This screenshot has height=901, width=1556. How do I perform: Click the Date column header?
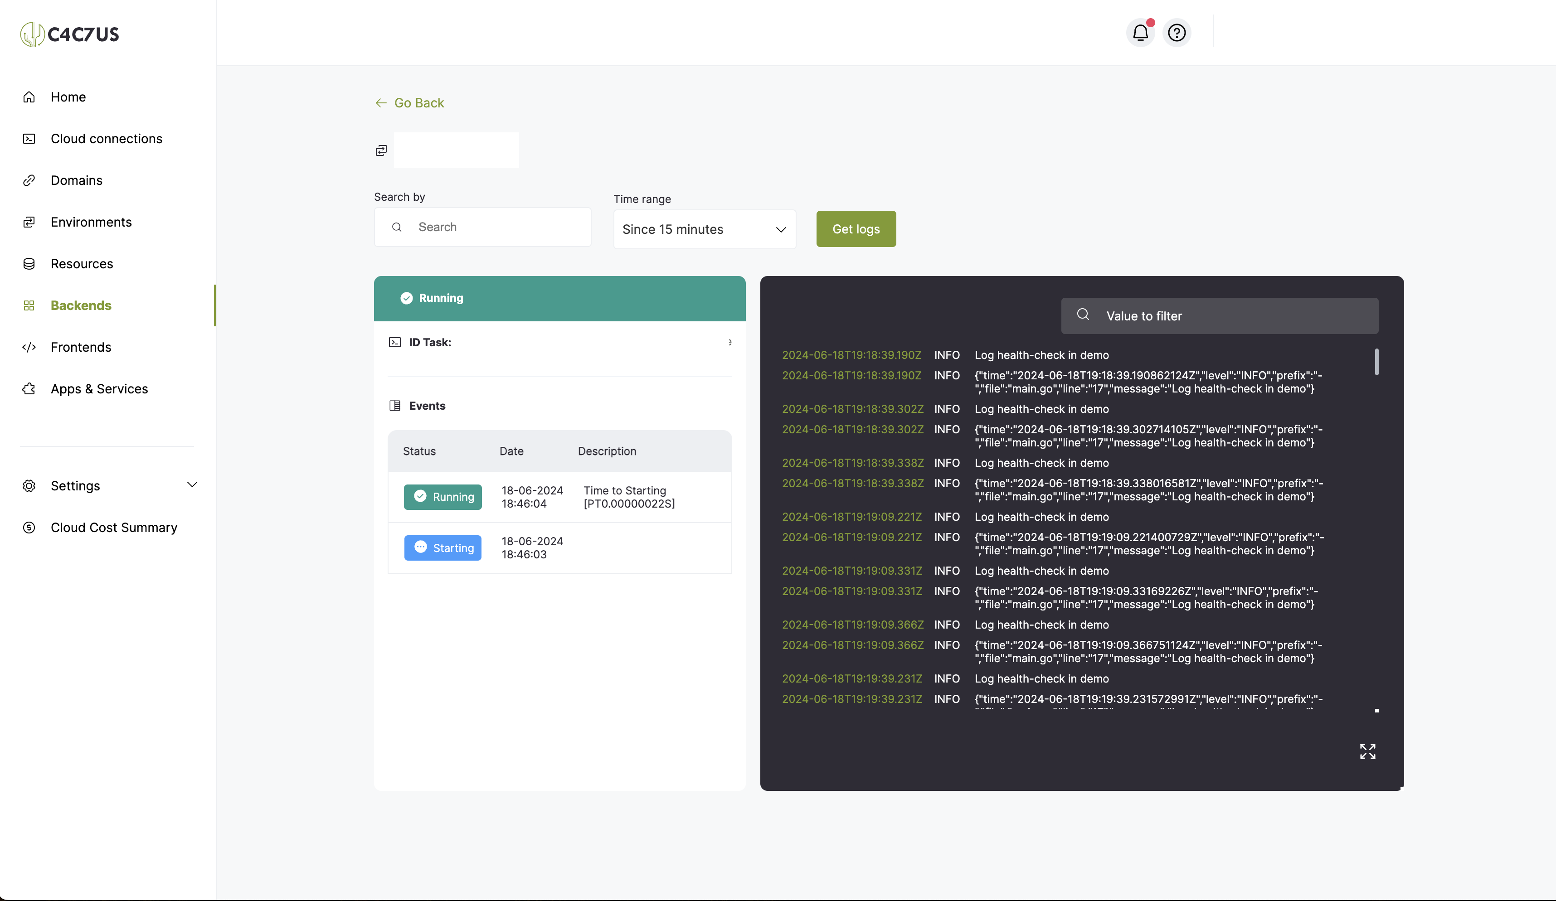click(511, 451)
